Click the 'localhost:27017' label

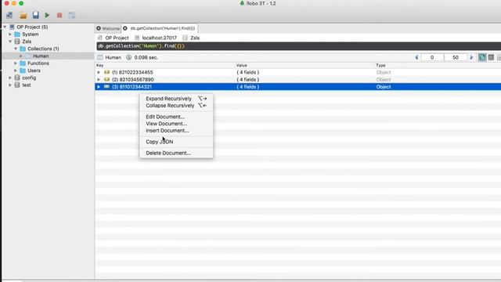160,38
